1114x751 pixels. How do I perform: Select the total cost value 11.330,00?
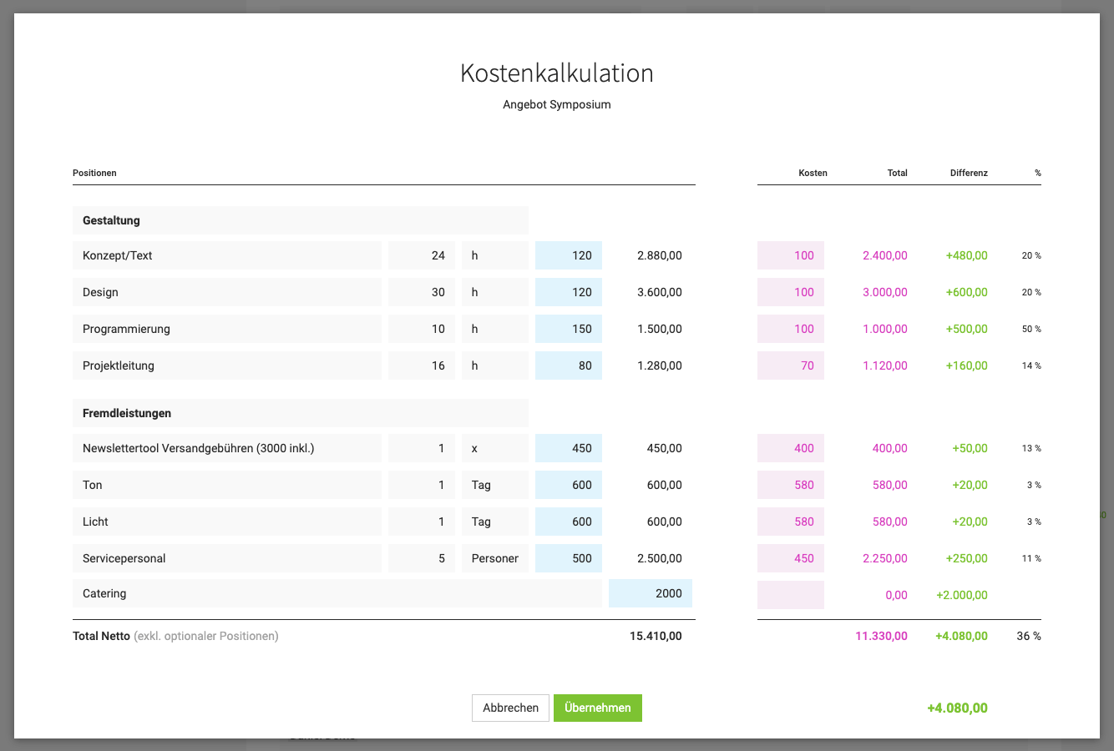881,636
